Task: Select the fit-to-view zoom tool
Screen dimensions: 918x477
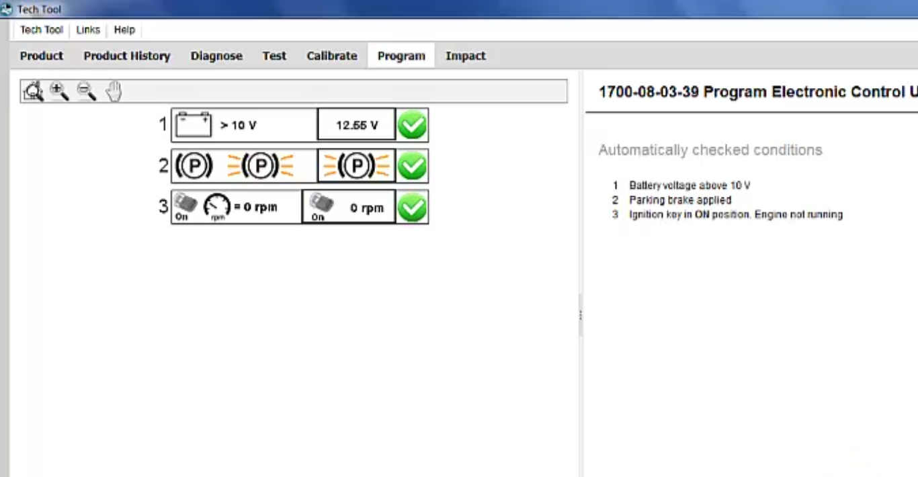Action: 32,91
